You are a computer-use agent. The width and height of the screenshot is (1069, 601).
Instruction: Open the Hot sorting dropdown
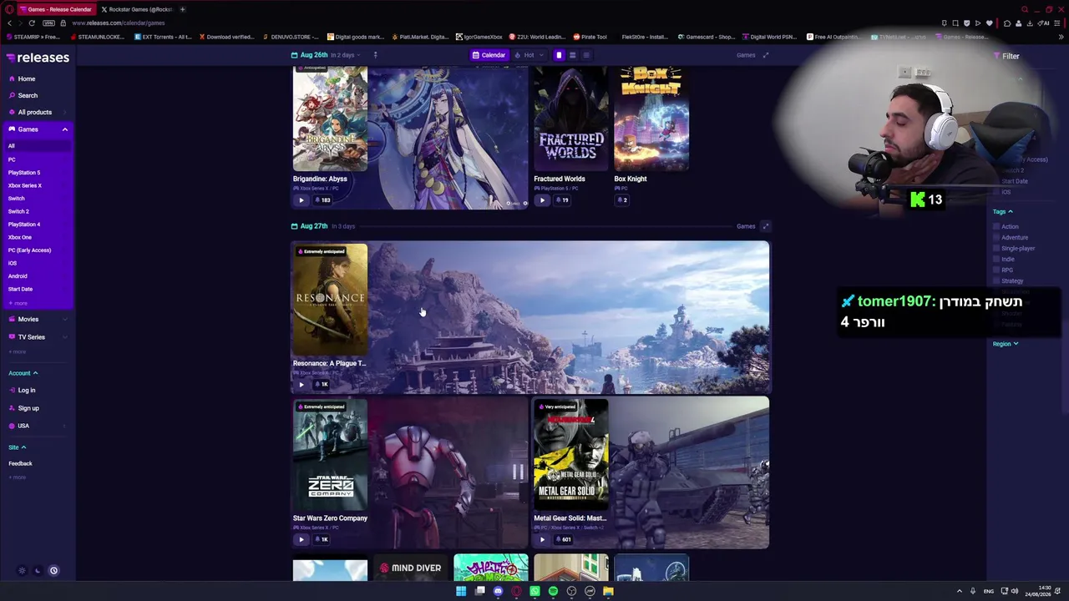point(528,55)
